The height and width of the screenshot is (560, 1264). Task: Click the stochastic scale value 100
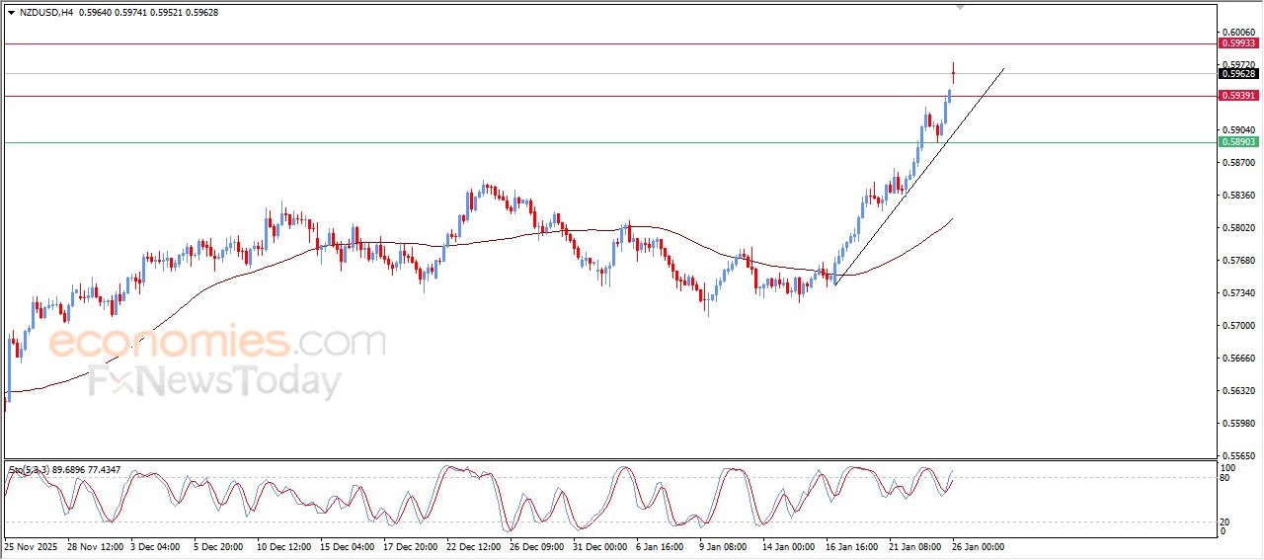(1228, 467)
